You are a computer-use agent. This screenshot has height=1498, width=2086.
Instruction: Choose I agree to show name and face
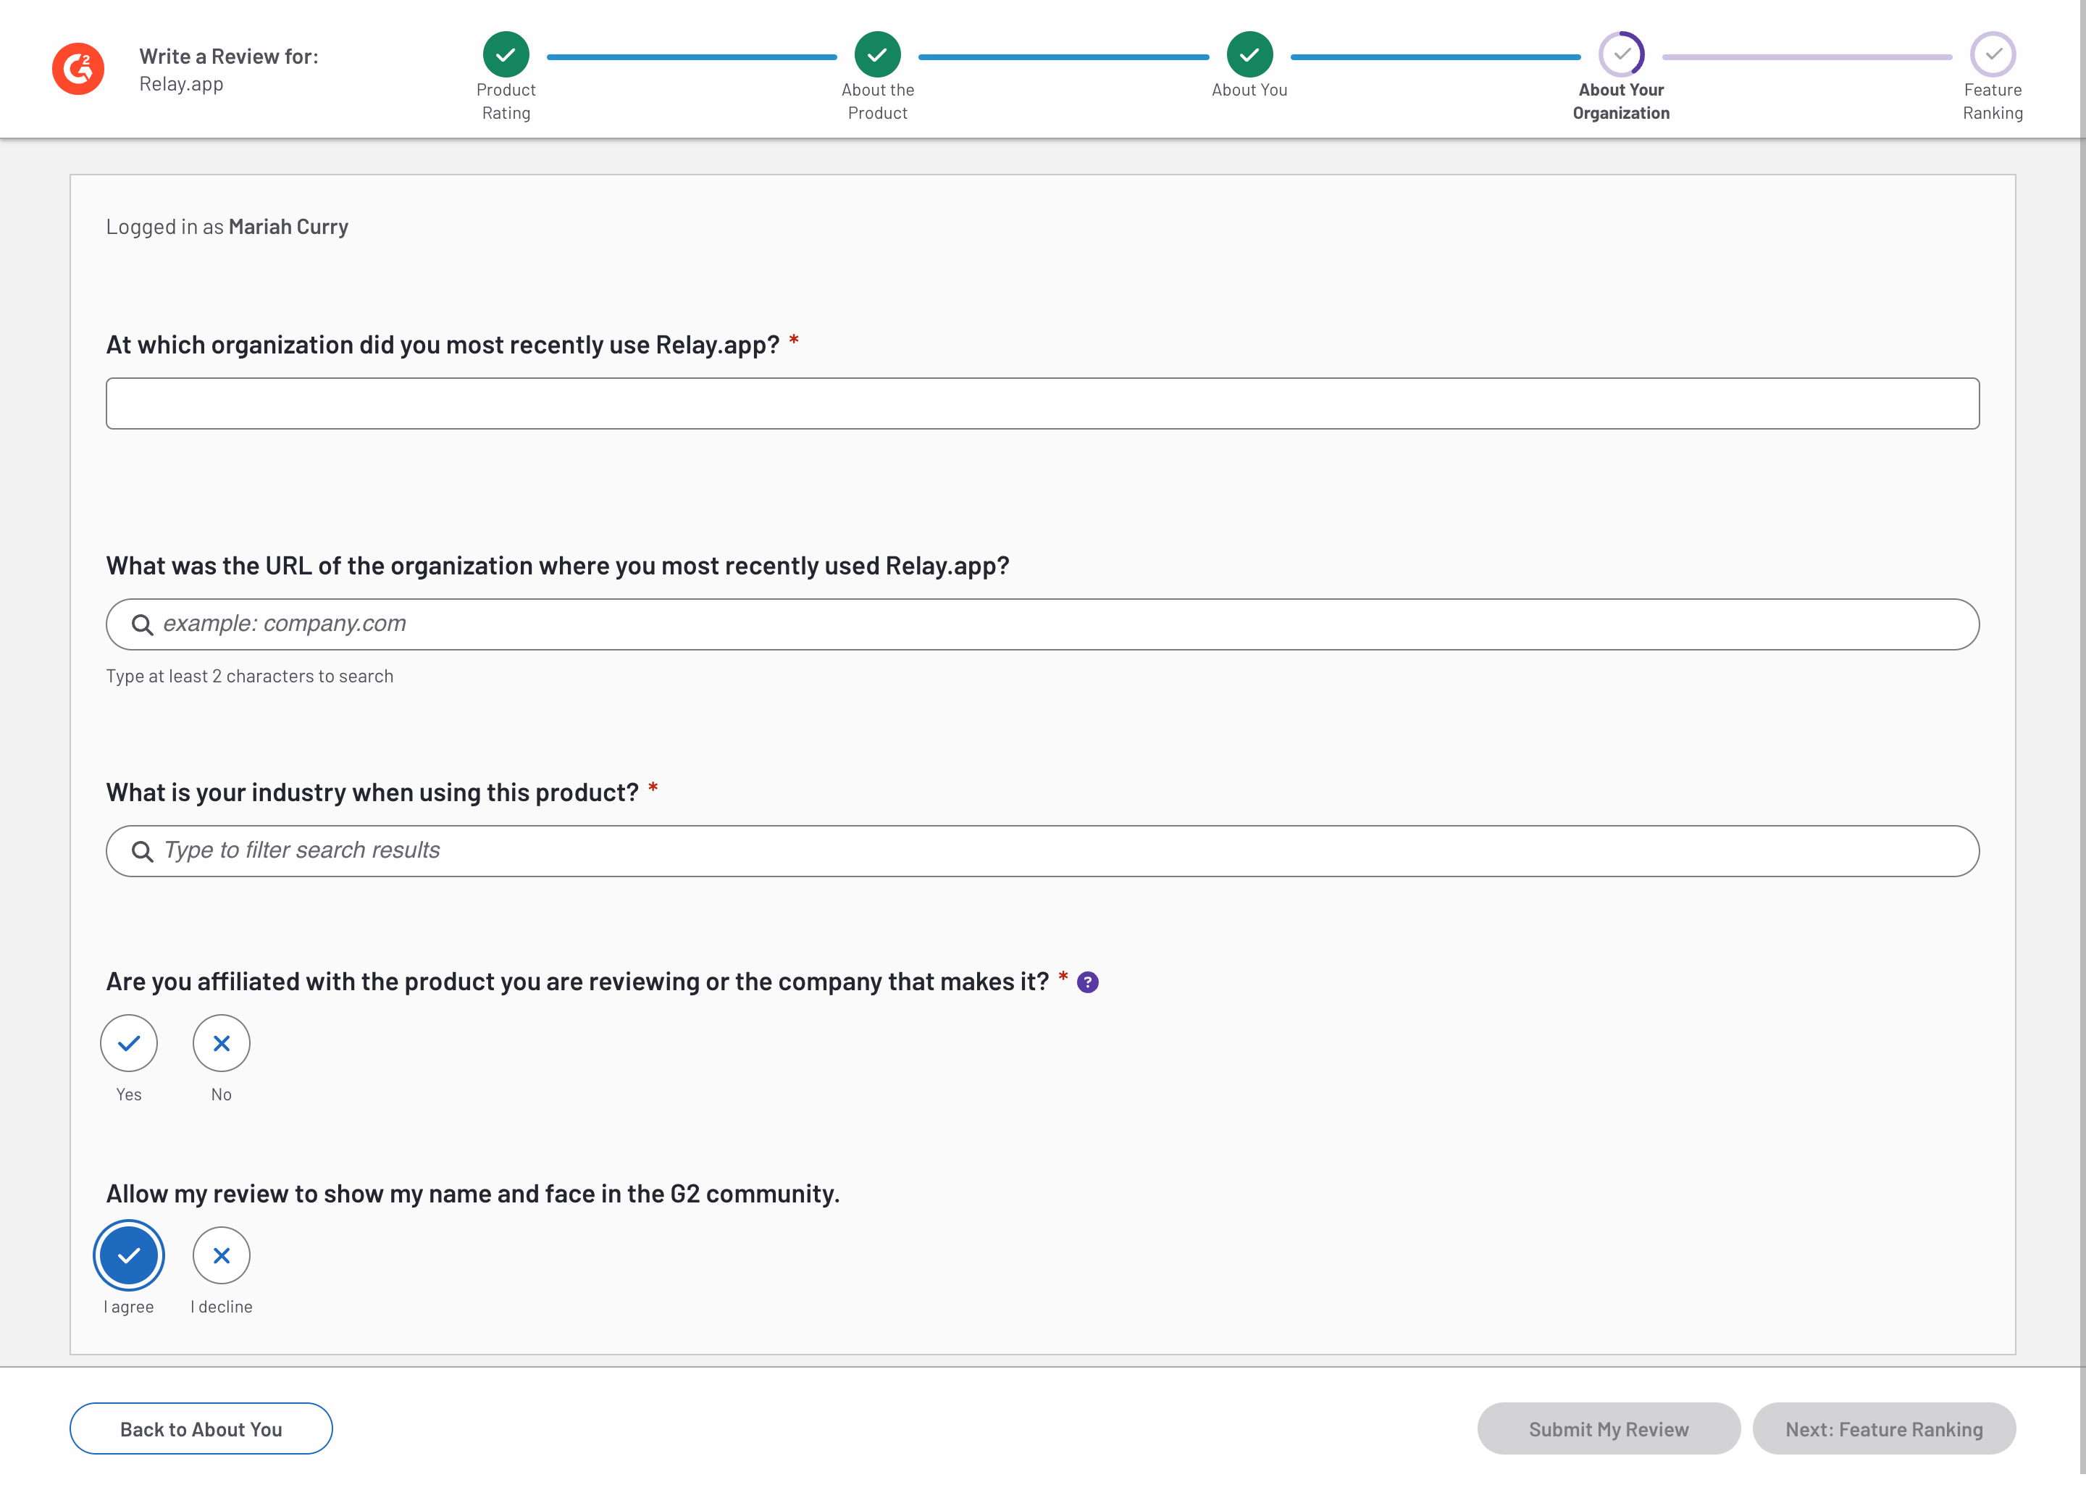point(129,1255)
